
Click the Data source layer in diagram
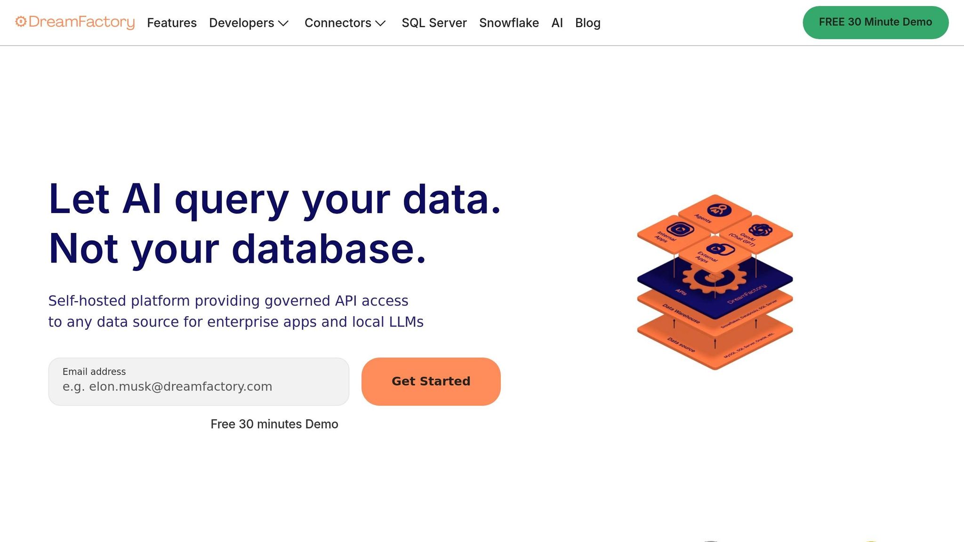pyautogui.click(x=681, y=345)
